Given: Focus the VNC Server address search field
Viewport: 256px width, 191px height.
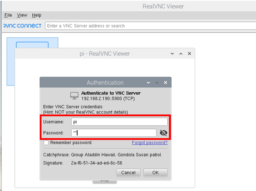Looking at the screenshot, I should click(x=150, y=26).
